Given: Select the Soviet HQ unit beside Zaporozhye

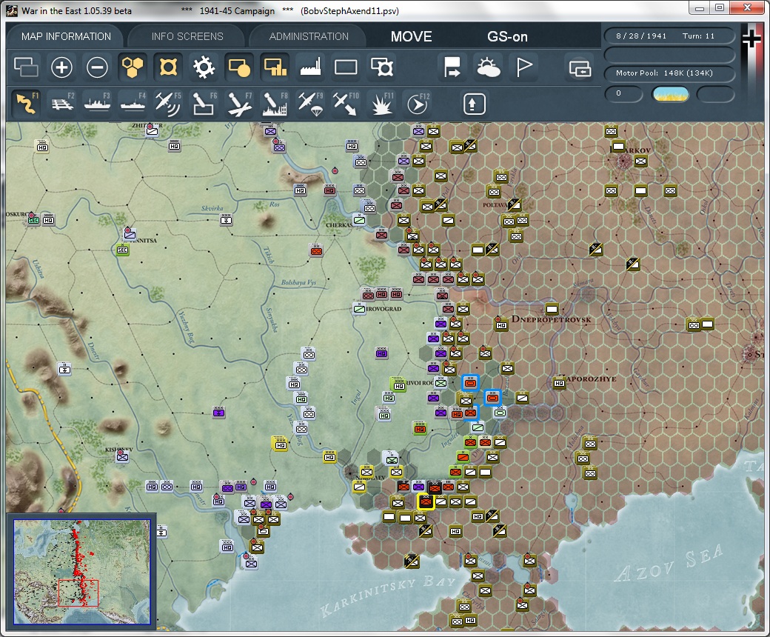Looking at the screenshot, I should [559, 383].
